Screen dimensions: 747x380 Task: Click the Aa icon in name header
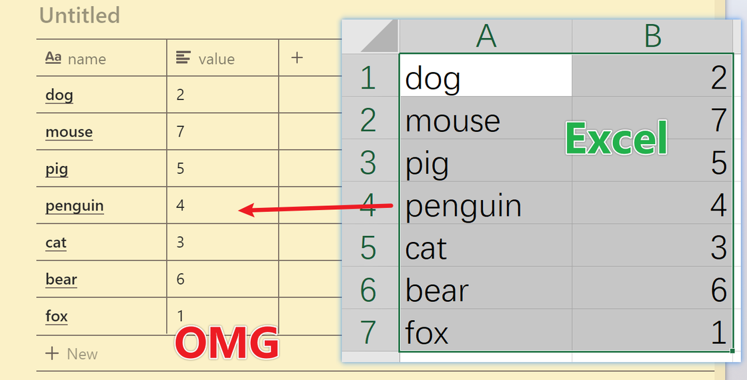coord(53,58)
